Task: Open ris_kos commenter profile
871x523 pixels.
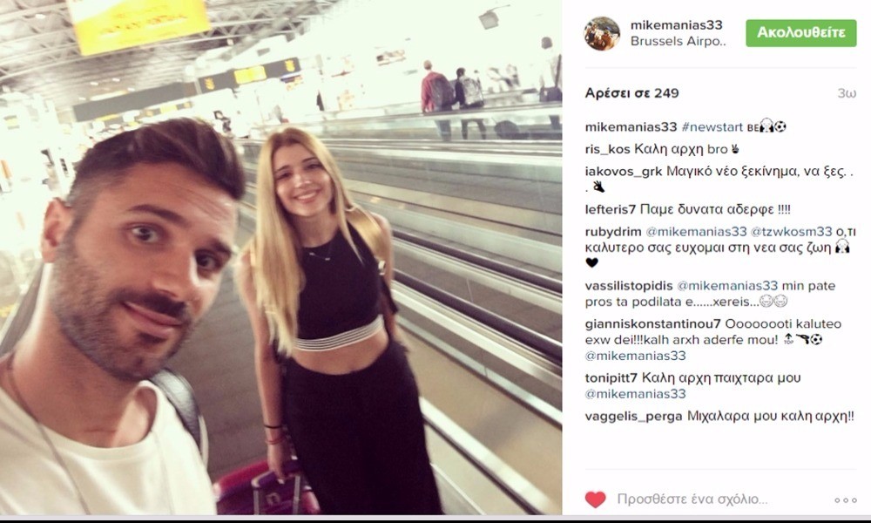Action: (607, 149)
